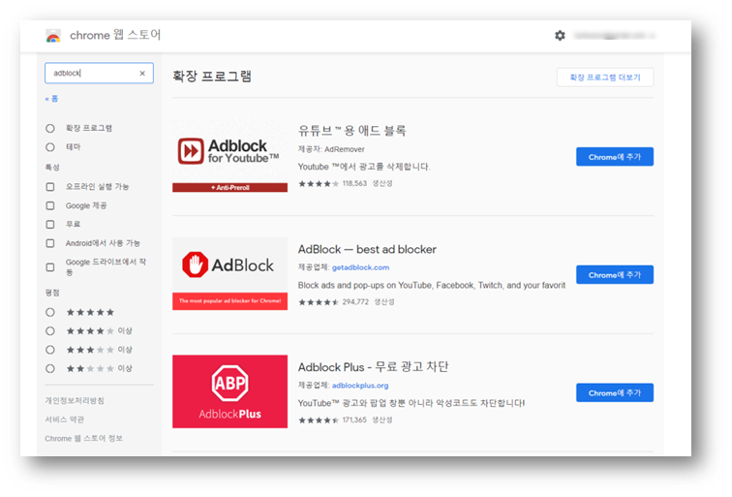Image resolution: width=732 pixels, height=497 pixels.
Task: Open the 개인정보처리방침 link
Action: [x=75, y=401]
